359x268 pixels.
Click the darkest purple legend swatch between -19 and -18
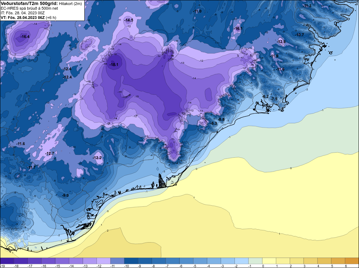tap(7, 261)
